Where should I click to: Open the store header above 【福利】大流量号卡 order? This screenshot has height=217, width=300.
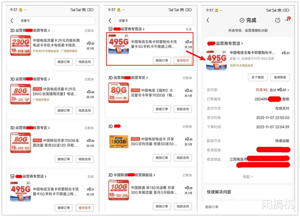click(128, 78)
